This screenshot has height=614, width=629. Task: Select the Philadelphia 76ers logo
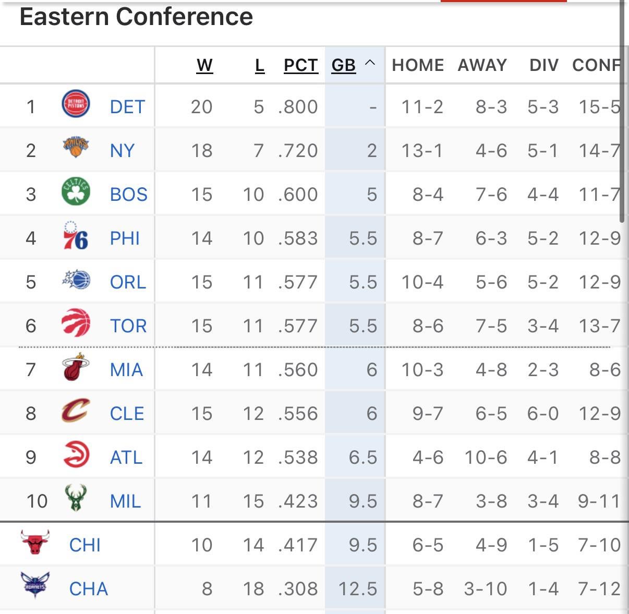coord(76,236)
